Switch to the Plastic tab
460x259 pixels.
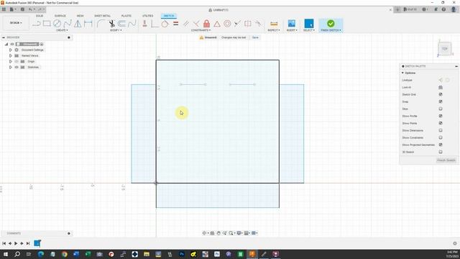tap(126, 16)
